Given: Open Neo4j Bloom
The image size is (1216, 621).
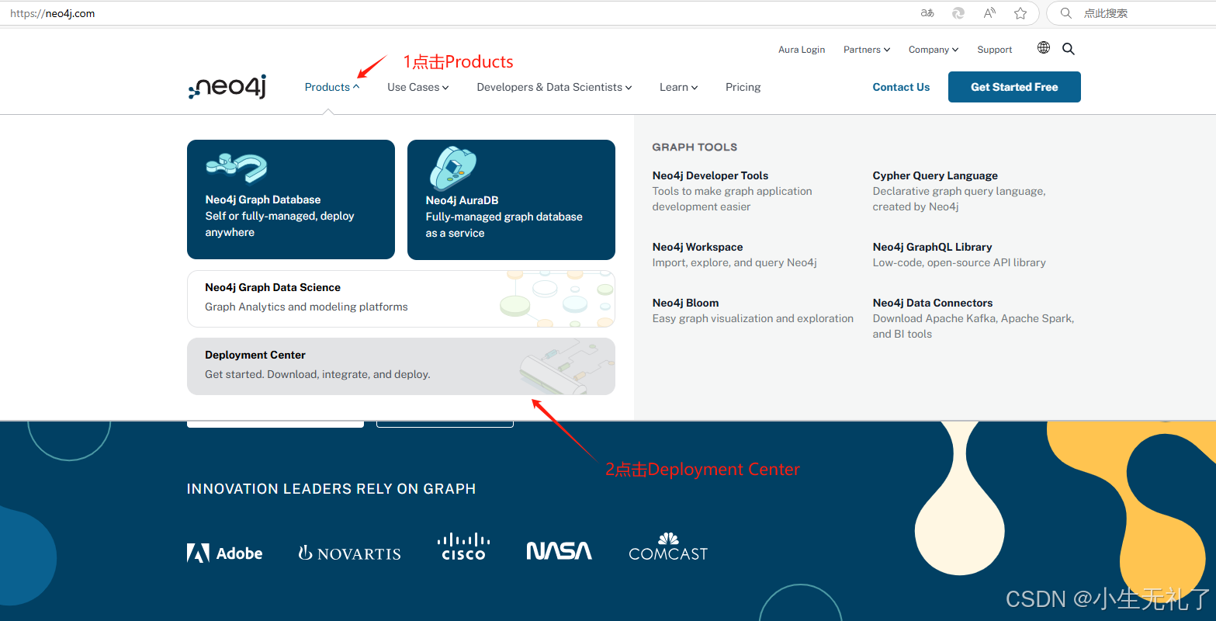Looking at the screenshot, I should [x=685, y=303].
